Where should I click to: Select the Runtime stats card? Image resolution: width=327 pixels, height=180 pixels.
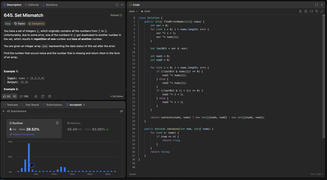(x=34, y=128)
